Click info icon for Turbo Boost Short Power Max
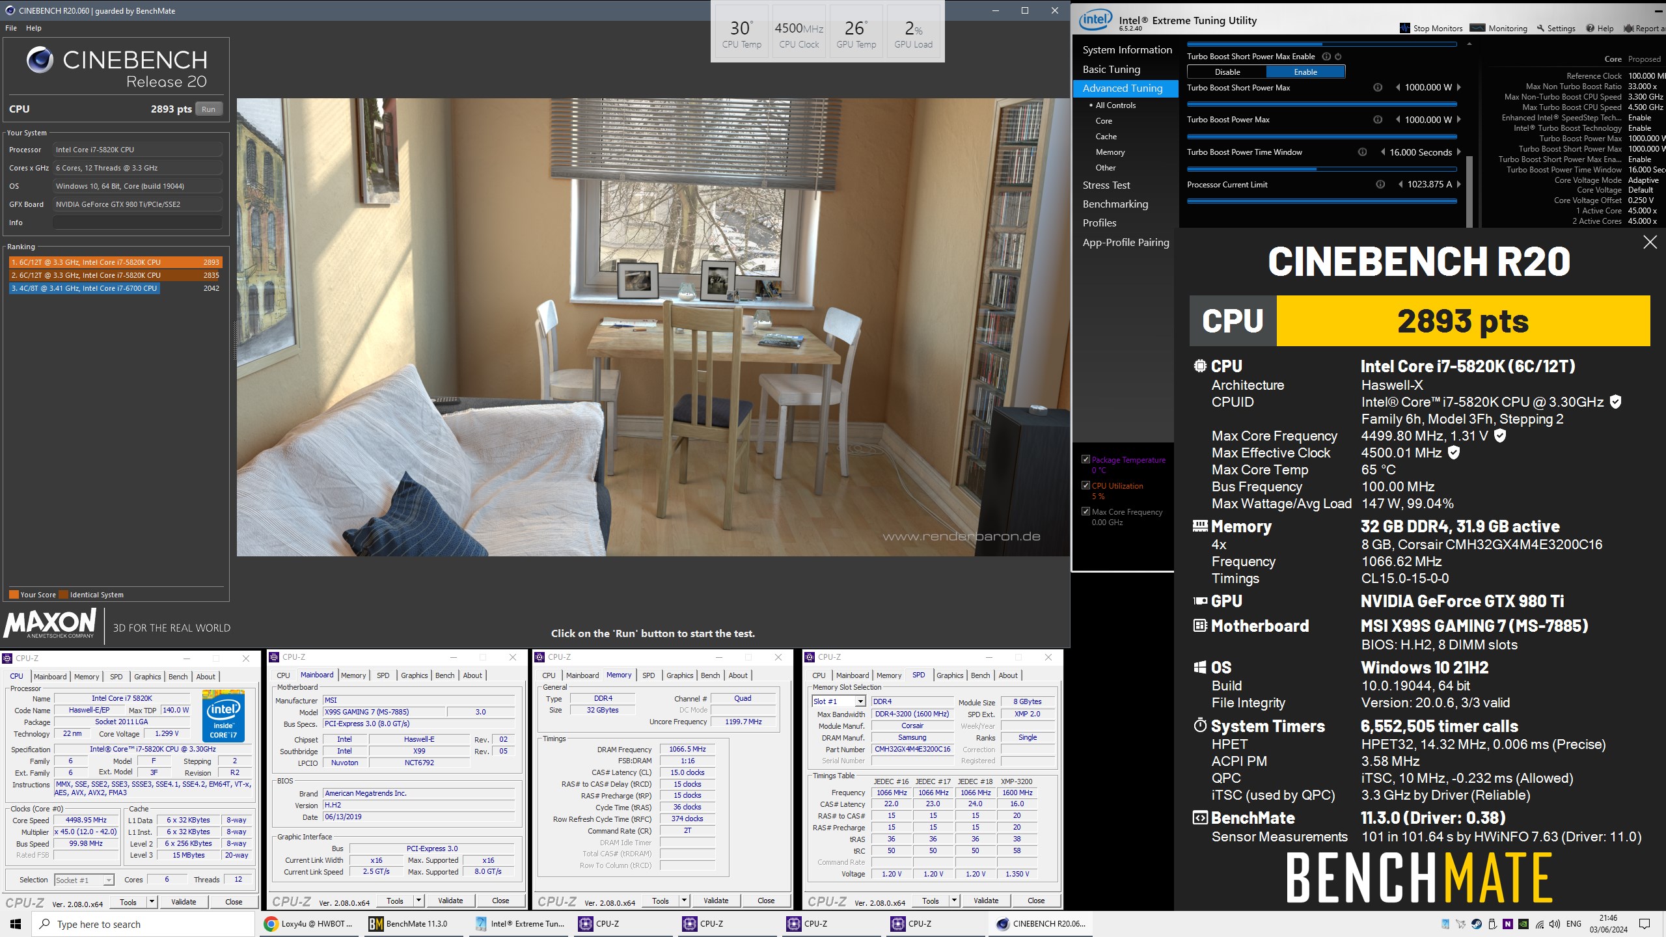 [x=1378, y=87]
